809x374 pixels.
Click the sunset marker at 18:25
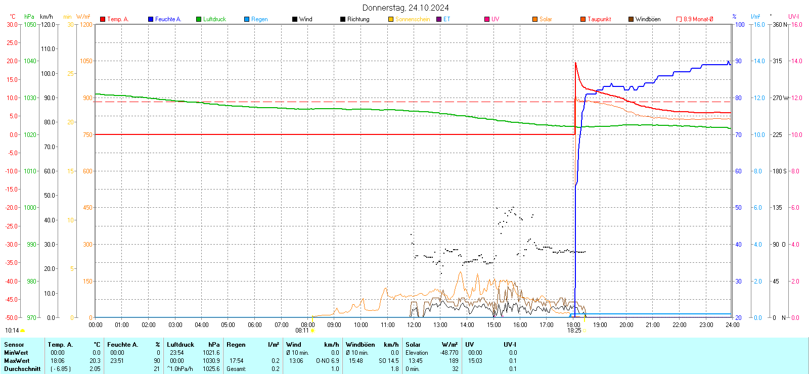coord(585,331)
